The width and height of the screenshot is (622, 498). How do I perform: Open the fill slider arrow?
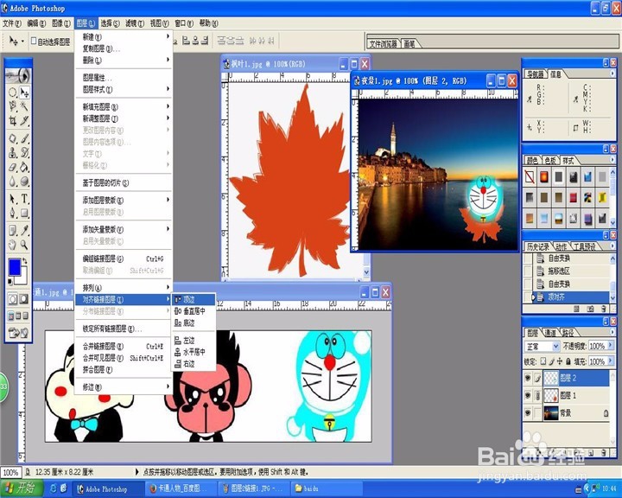point(610,361)
